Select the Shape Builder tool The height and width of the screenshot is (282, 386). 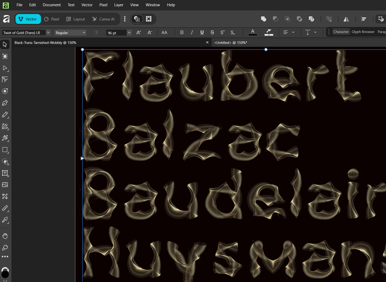pyautogui.click(x=5, y=127)
